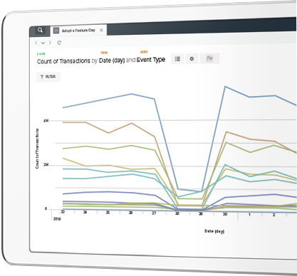Click 'Date (day)' in the title
This screenshot has width=297, height=276.
tap(112, 60)
